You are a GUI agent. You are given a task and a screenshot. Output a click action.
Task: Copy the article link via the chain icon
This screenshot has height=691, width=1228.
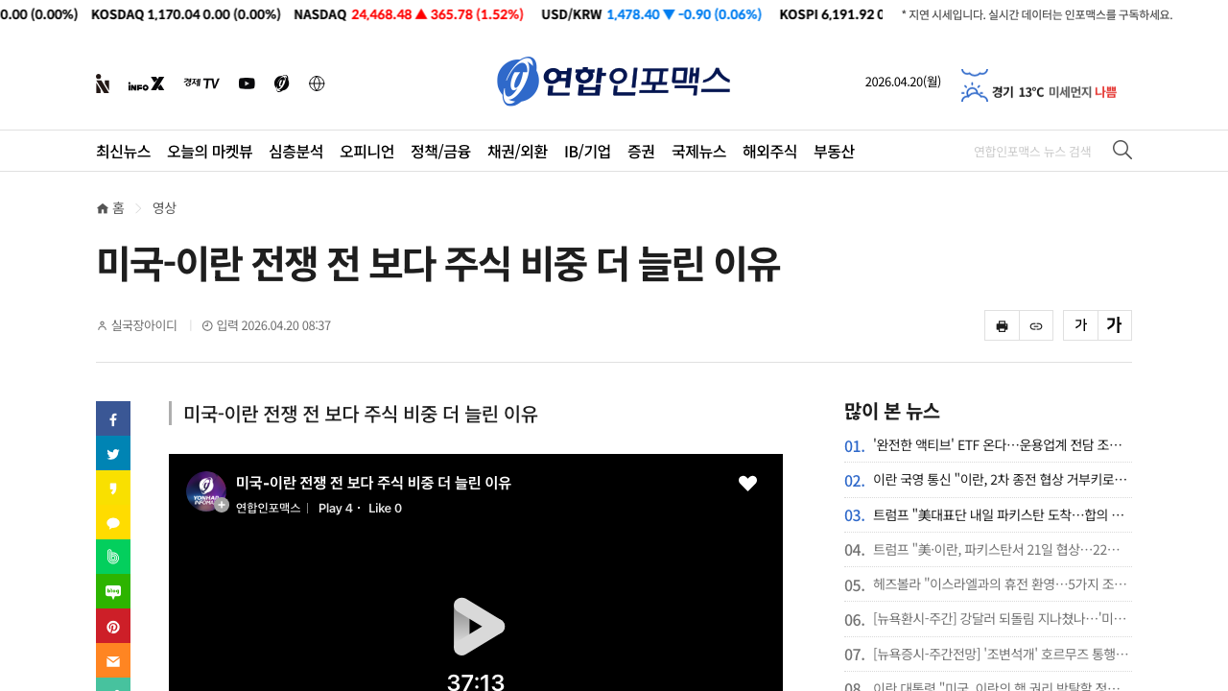tap(1036, 325)
